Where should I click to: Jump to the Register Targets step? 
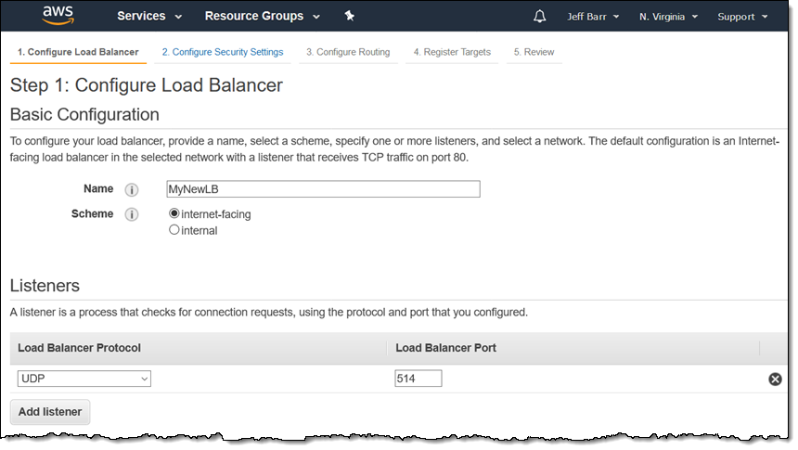pyautogui.click(x=452, y=52)
